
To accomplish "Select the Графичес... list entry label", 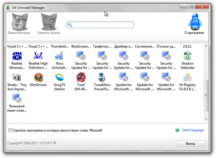I will click(x=102, y=47).
